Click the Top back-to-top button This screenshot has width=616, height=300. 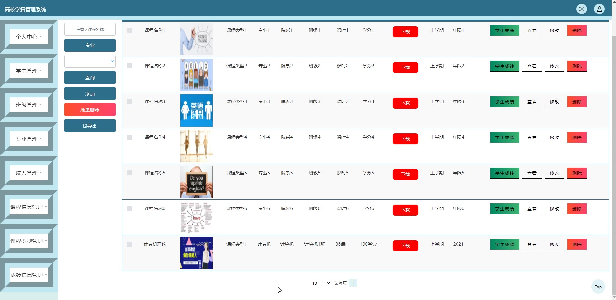(598, 287)
